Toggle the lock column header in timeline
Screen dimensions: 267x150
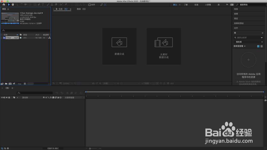coord(9,98)
